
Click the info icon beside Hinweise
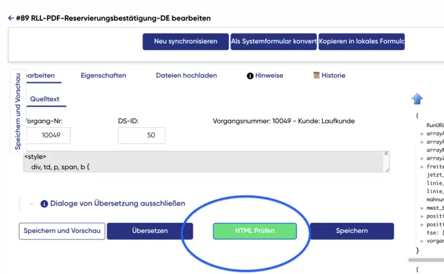250,76
